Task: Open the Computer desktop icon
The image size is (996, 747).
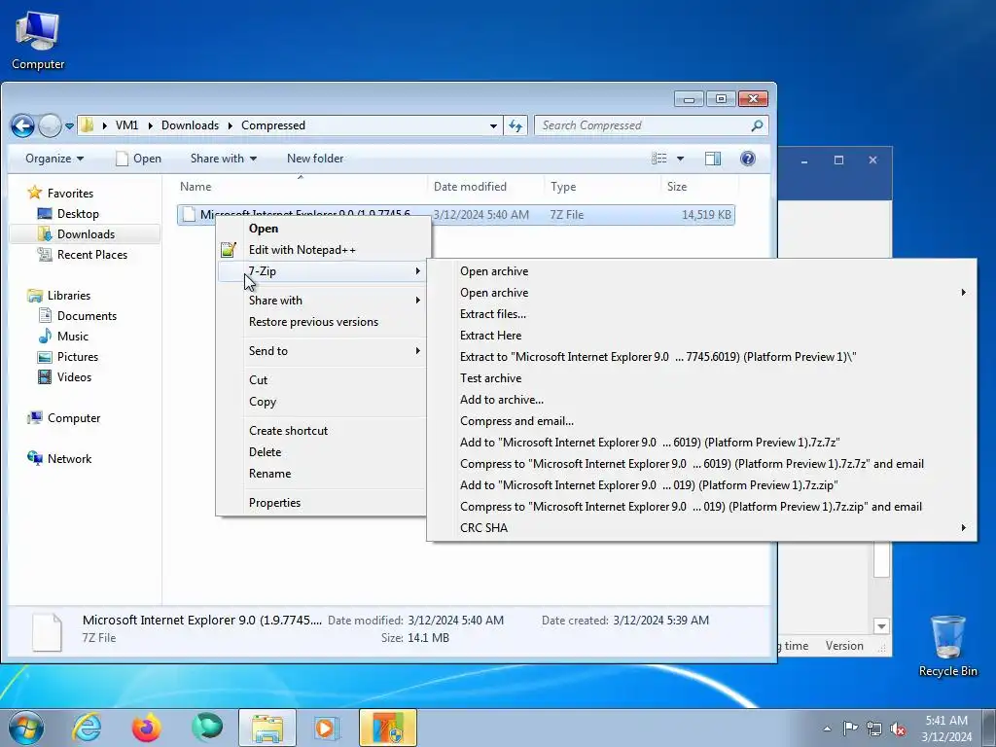Action: click(38, 39)
